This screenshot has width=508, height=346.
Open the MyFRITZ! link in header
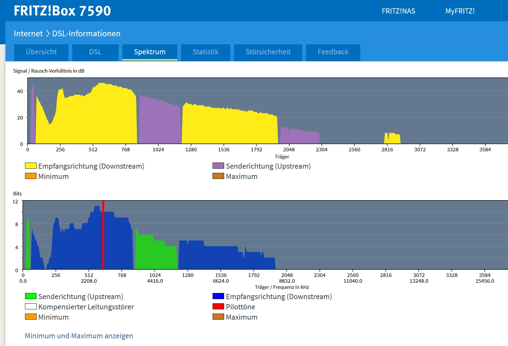coord(460,11)
